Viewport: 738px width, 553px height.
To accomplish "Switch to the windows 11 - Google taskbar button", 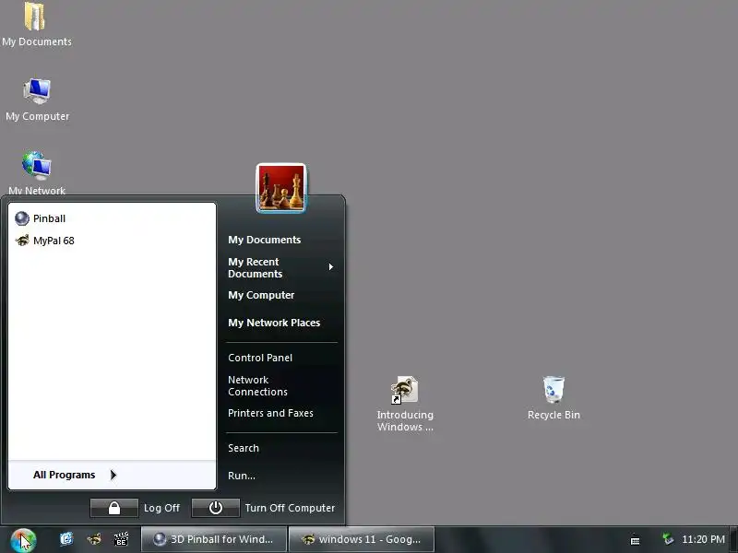I will [x=362, y=539].
